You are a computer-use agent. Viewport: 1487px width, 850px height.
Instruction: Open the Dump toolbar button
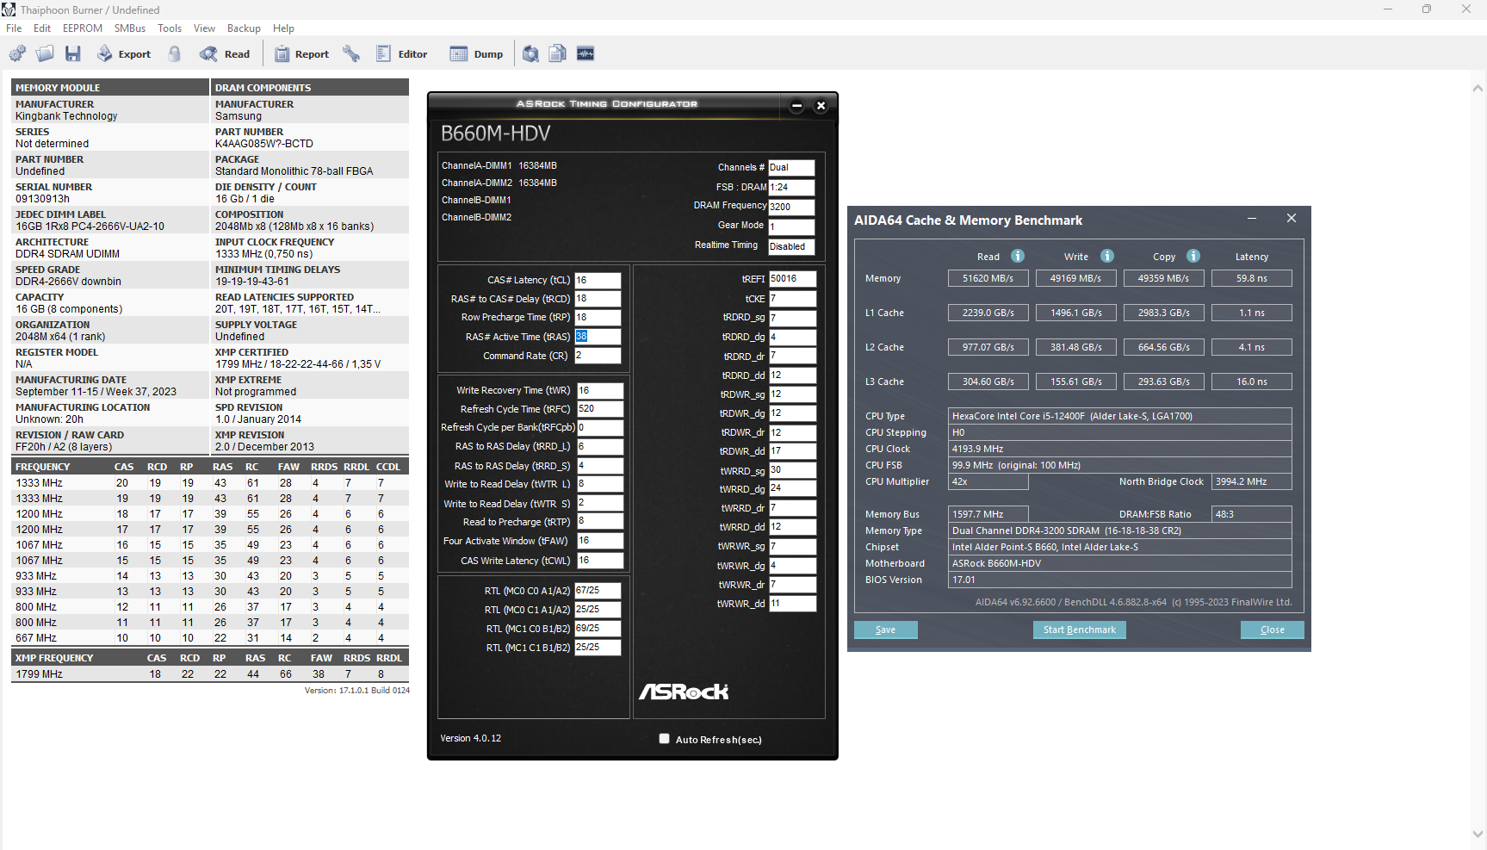(x=477, y=54)
